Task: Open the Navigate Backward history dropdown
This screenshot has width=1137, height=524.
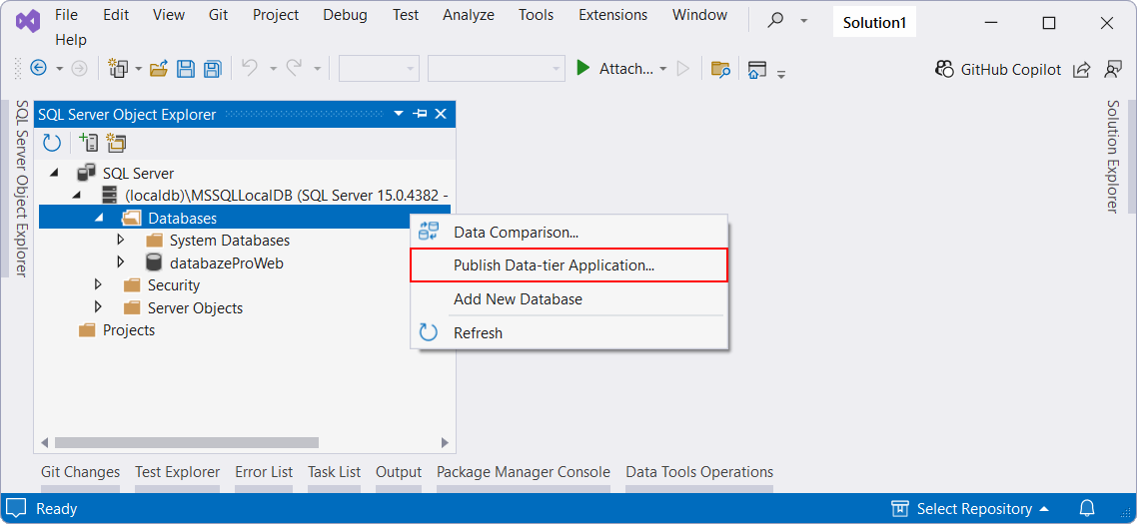Action: coord(60,69)
